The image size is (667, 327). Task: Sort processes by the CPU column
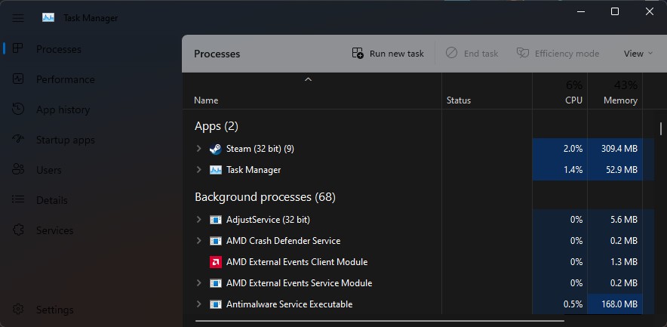[560, 91]
